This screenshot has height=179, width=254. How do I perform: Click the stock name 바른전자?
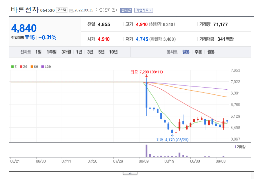tap(25, 10)
